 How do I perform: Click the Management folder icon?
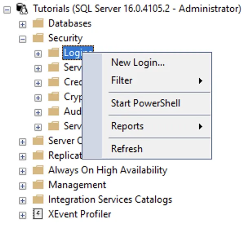pyautogui.click(x=38, y=185)
